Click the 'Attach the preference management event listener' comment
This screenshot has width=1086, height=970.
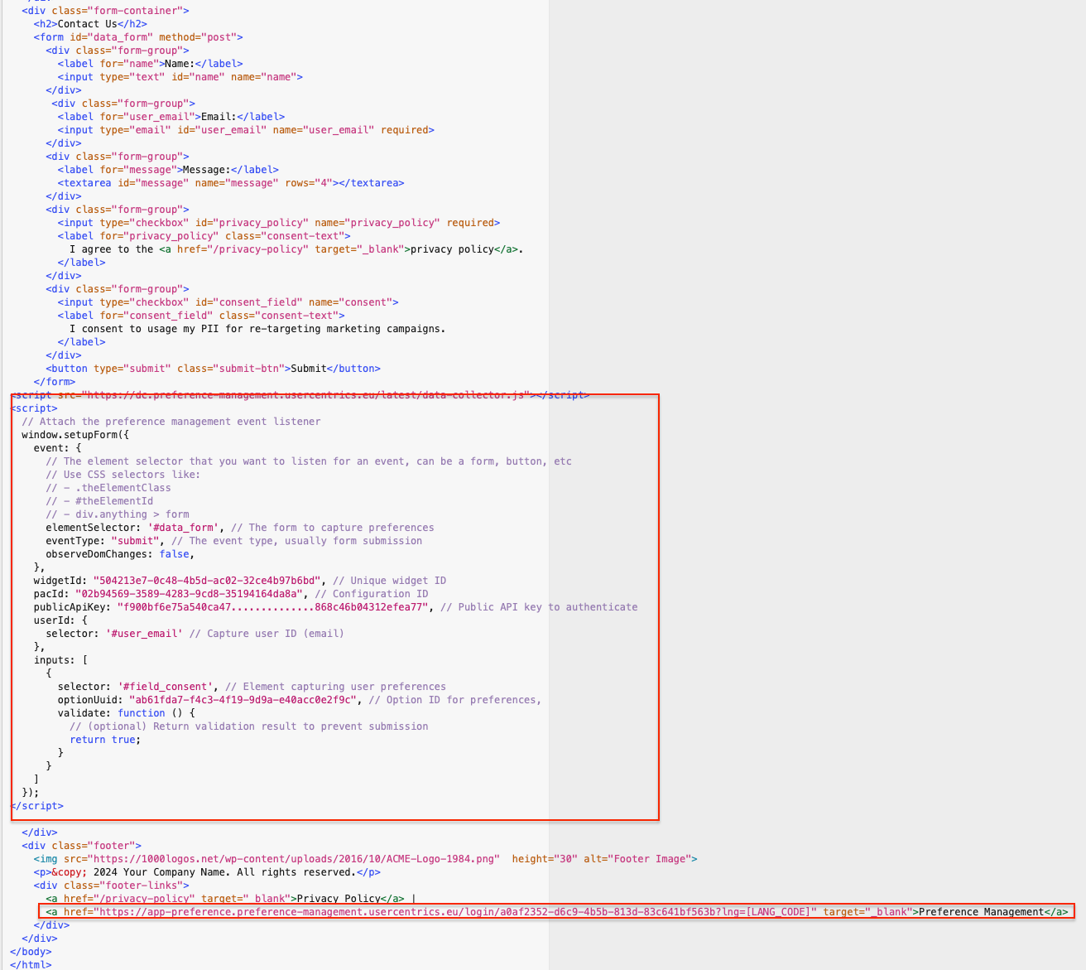171,422
